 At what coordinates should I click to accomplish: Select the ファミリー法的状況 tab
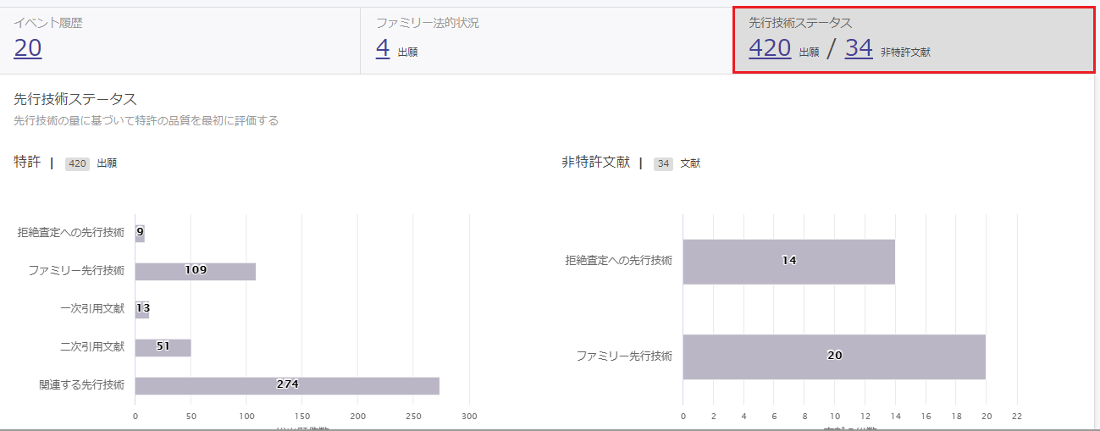547,41
